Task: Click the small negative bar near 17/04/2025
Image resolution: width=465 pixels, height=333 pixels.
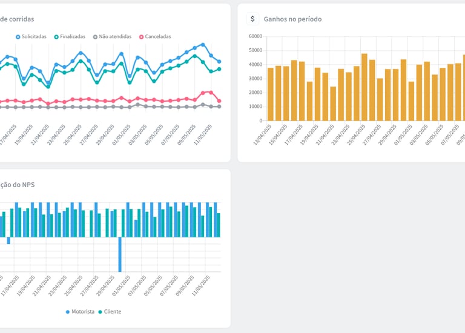Action: (x=8, y=240)
